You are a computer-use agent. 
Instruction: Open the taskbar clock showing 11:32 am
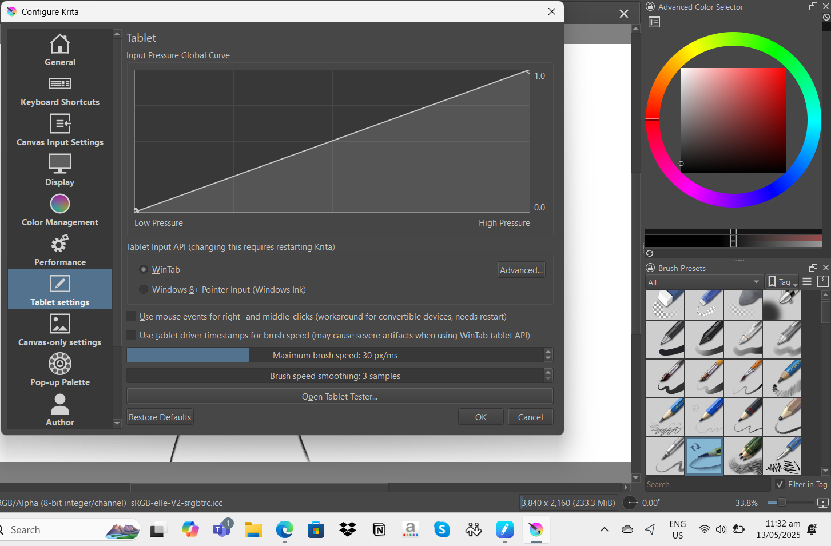[x=778, y=529]
